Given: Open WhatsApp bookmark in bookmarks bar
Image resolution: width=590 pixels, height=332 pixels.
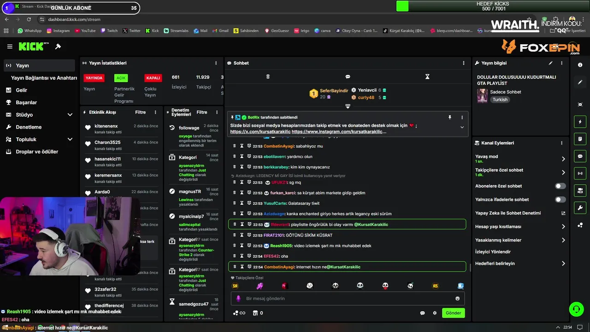Looking at the screenshot, I should pyautogui.click(x=29, y=31).
